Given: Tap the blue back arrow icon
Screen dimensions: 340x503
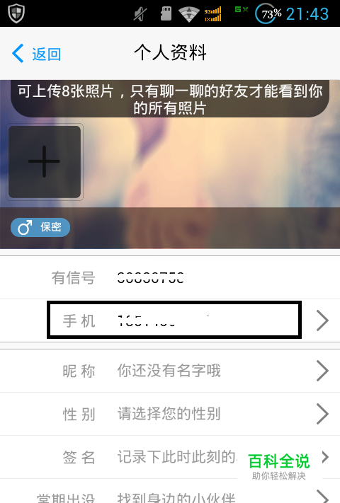Looking at the screenshot, I should click(x=18, y=53).
